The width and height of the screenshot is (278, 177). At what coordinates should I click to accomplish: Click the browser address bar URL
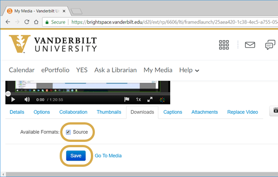point(174,22)
